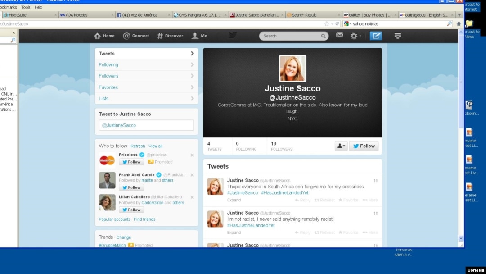The height and width of the screenshot is (274, 486).
Task: Open the Favorites list
Action: point(146,87)
